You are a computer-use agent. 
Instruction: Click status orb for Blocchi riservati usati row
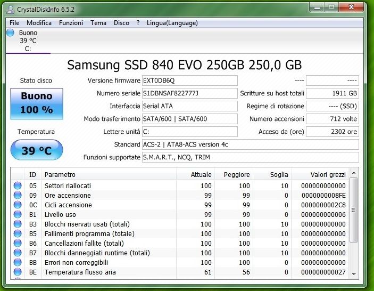18,224
